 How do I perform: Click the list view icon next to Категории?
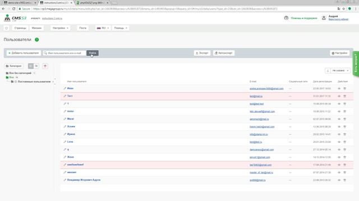pos(31,66)
